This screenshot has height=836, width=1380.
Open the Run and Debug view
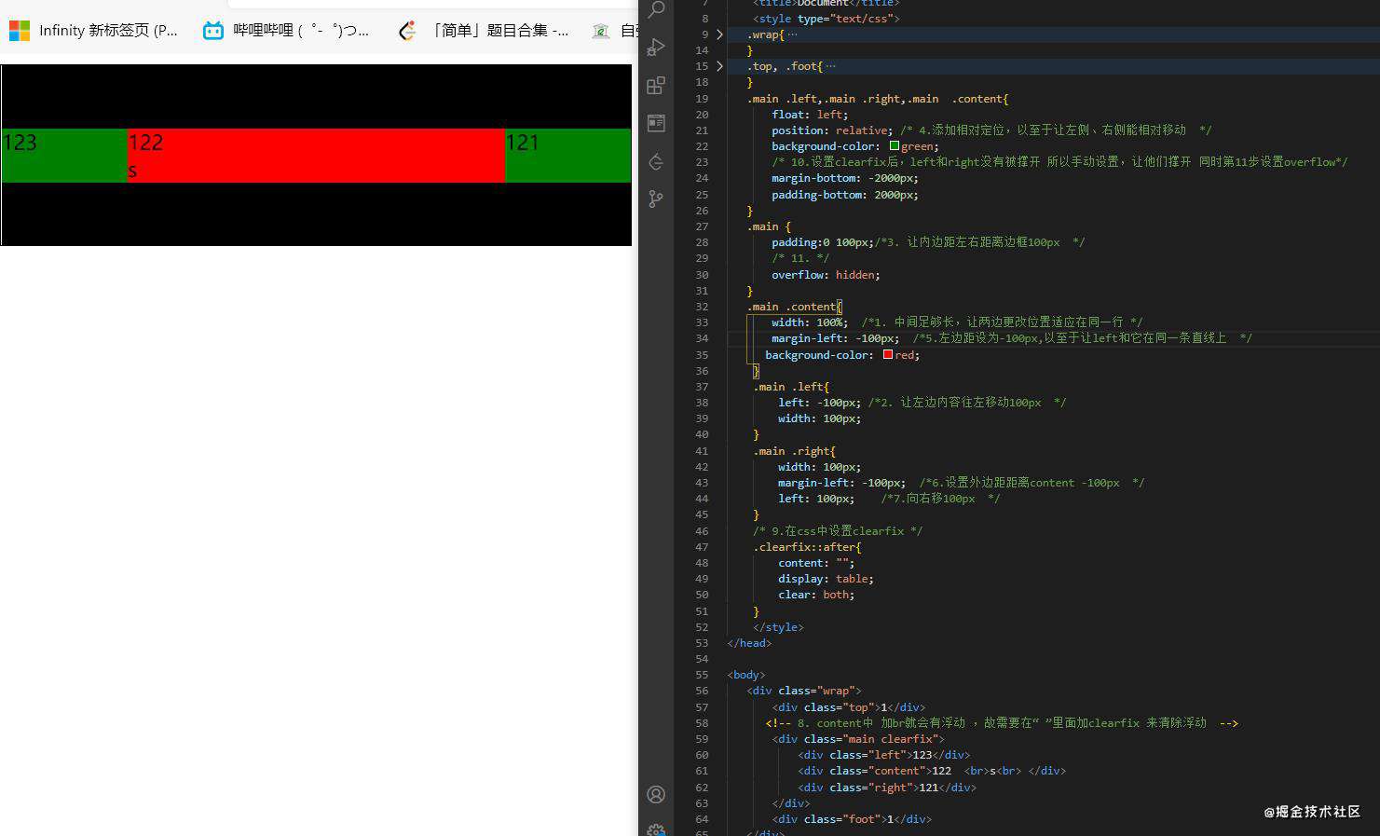click(656, 47)
